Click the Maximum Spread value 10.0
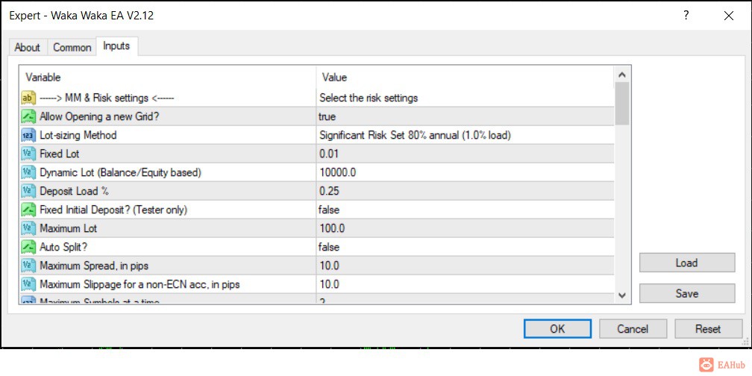Image resolution: width=752 pixels, height=376 pixels. coord(330,266)
